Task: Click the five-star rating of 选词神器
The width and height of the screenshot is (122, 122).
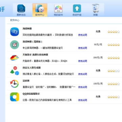Action: pyautogui.click(x=114, y=45)
